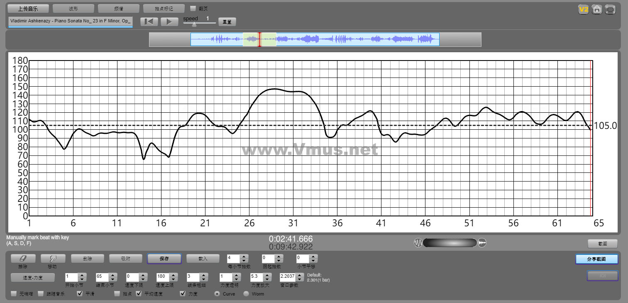Switch to the 频谱 spectrum view
The image size is (628, 303).
click(118, 9)
